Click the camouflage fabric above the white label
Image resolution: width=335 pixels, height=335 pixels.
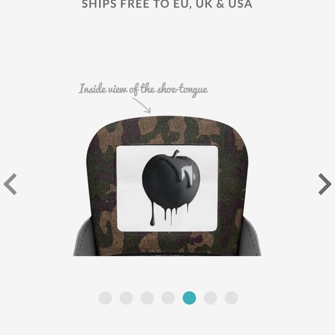tap(167, 131)
